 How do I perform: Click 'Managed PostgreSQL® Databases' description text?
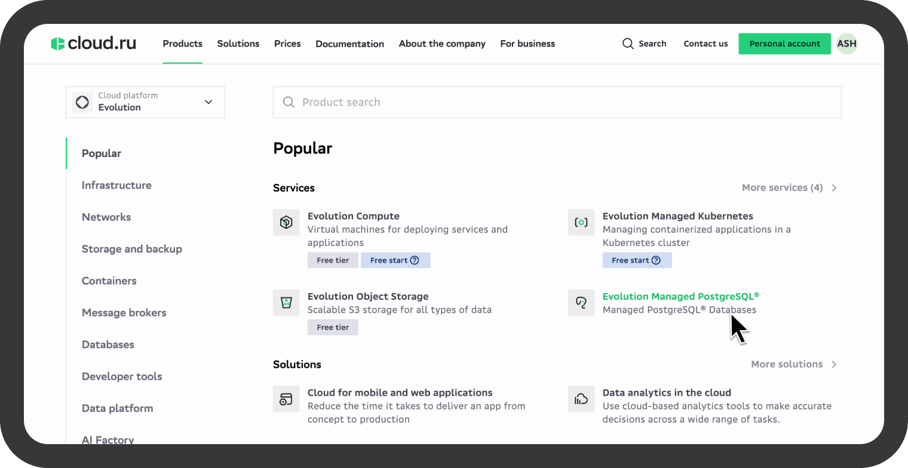coord(679,310)
